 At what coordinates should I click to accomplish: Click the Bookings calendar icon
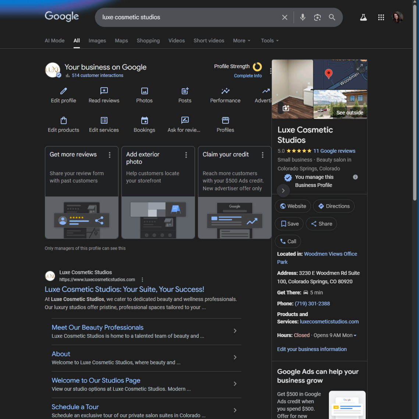pos(145,120)
